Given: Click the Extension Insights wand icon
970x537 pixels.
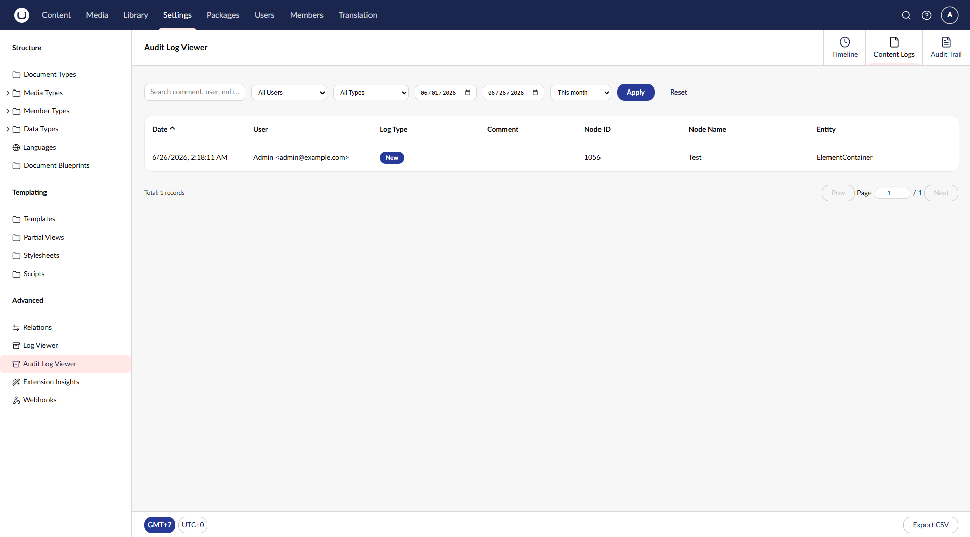Looking at the screenshot, I should [x=16, y=382].
